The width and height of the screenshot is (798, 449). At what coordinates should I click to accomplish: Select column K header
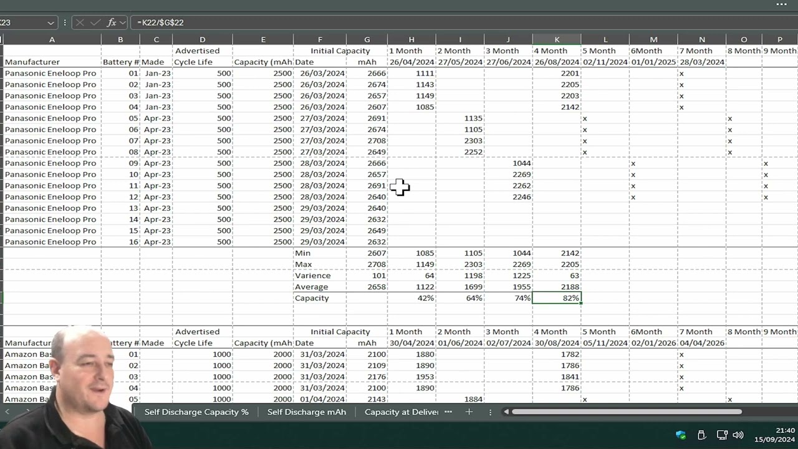557,39
